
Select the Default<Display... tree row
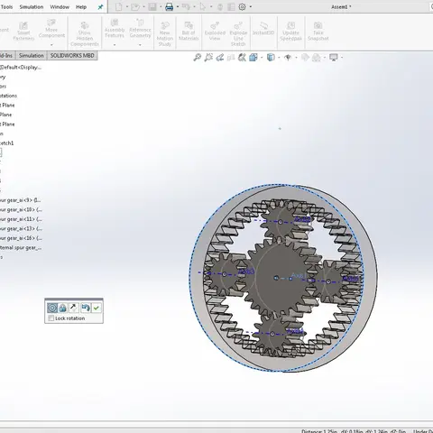point(21,68)
